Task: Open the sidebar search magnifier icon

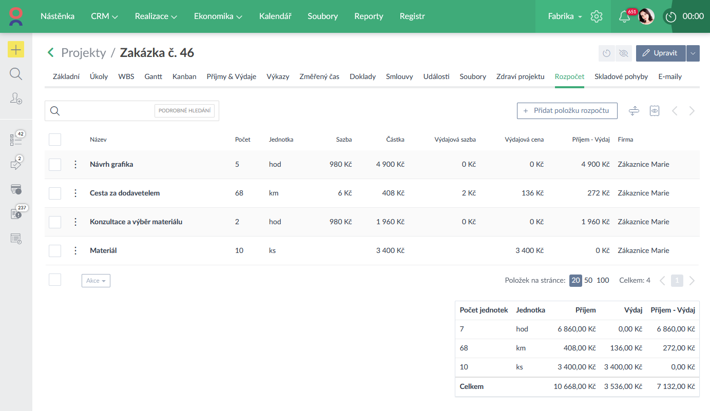Action: tap(16, 74)
